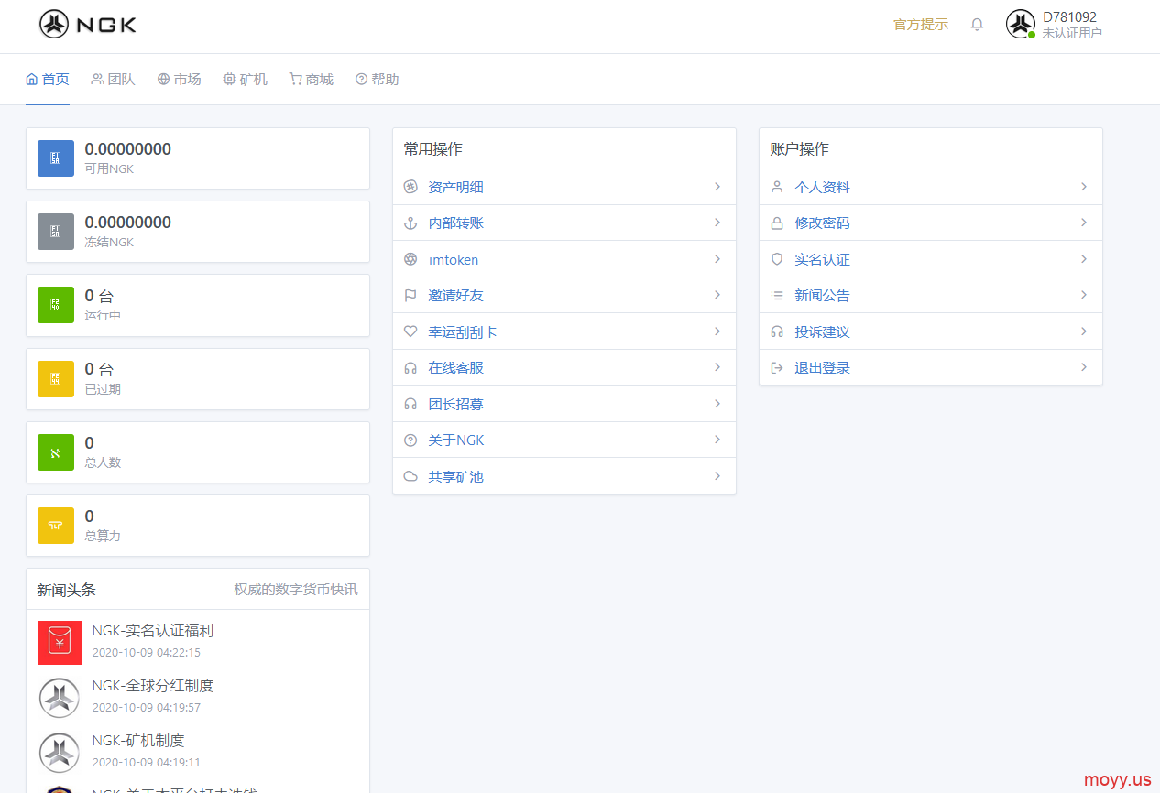This screenshot has width=1160, height=793.
Task: Click the user avatar for D781092
Action: coord(1021,24)
